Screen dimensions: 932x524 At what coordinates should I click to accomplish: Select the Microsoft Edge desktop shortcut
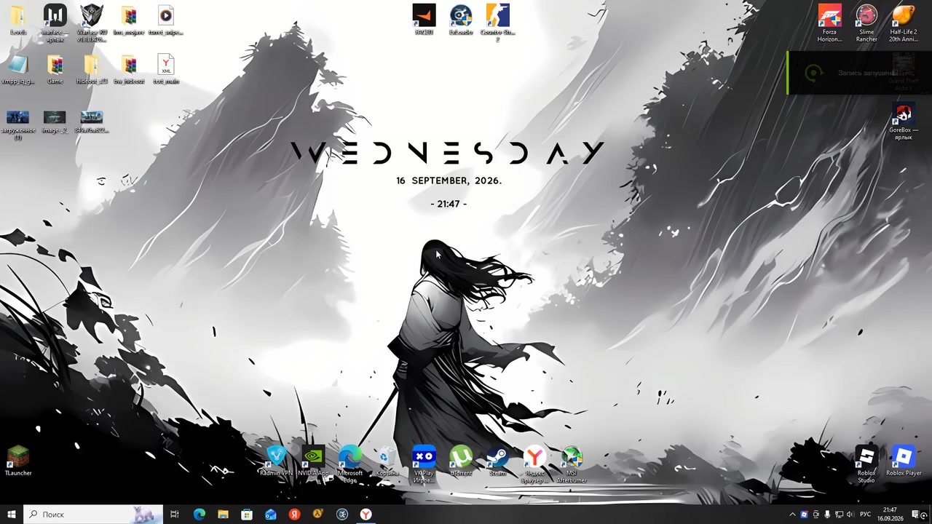(x=350, y=464)
